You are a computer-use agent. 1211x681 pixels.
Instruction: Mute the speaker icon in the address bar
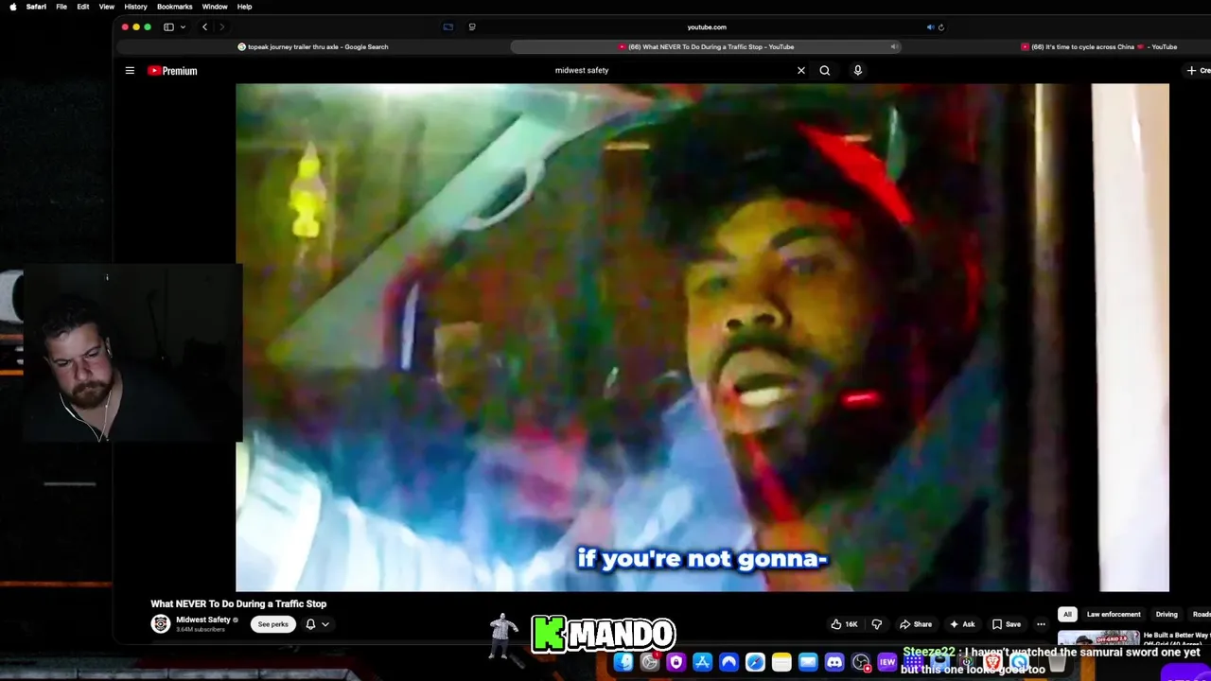tap(930, 27)
